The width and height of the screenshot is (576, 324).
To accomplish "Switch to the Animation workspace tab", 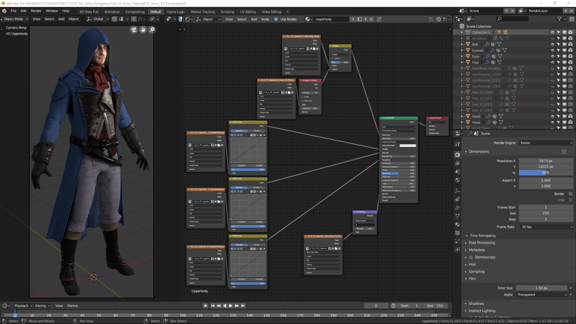I will pos(112,12).
